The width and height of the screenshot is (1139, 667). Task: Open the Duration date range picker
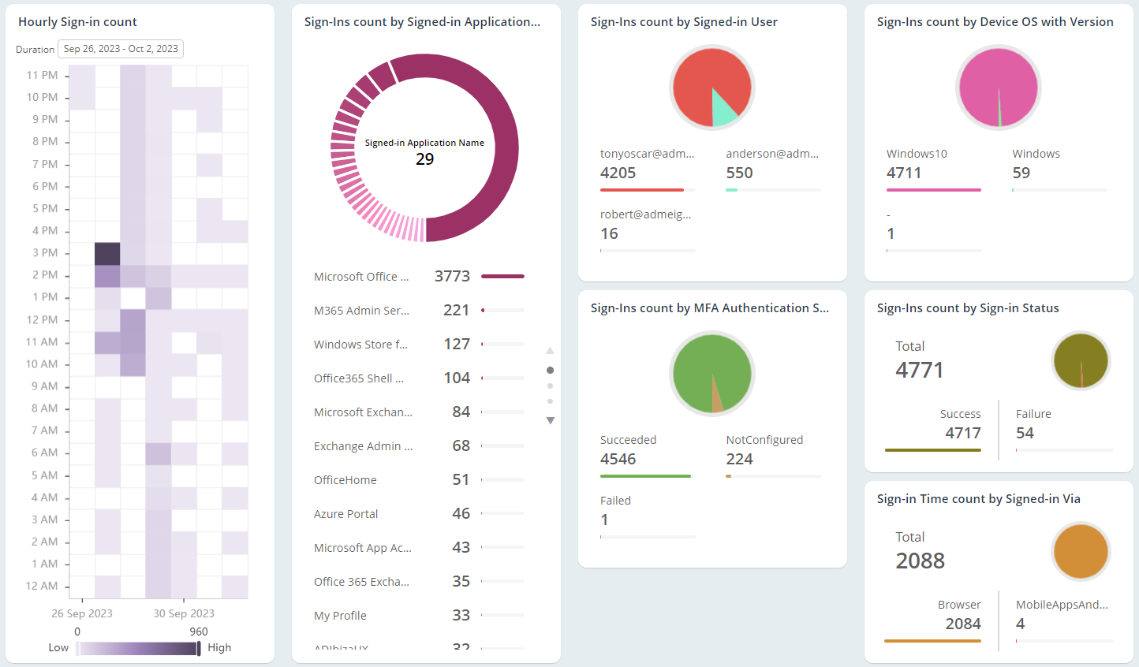(120, 48)
